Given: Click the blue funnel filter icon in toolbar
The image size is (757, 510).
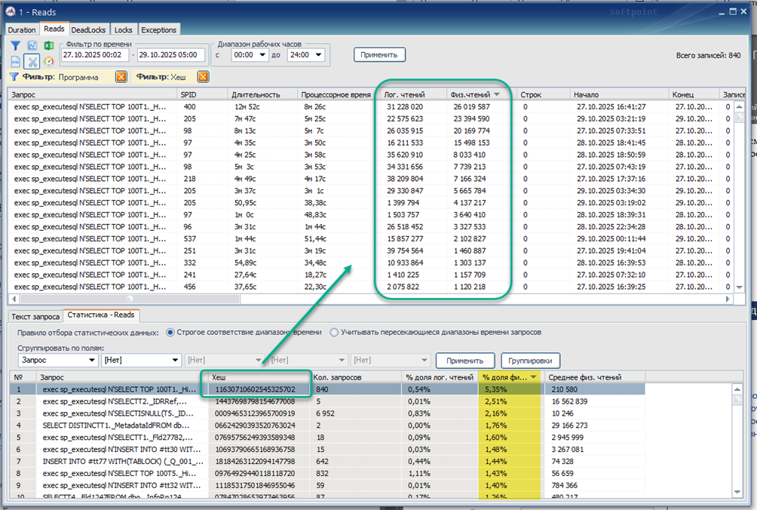Looking at the screenshot, I should point(16,46).
